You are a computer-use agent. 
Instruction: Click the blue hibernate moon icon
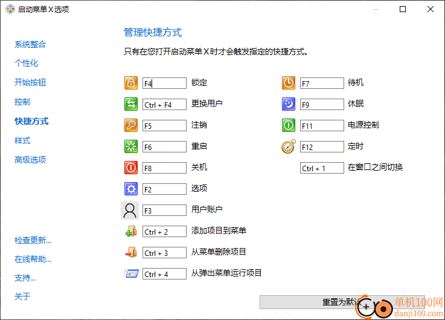point(289,104)
